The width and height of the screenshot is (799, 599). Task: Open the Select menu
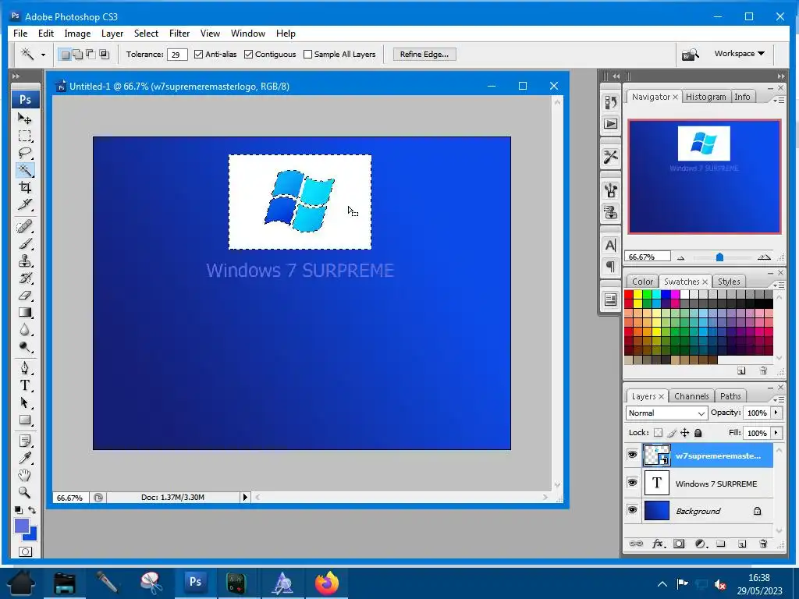[x=146, y=33]
